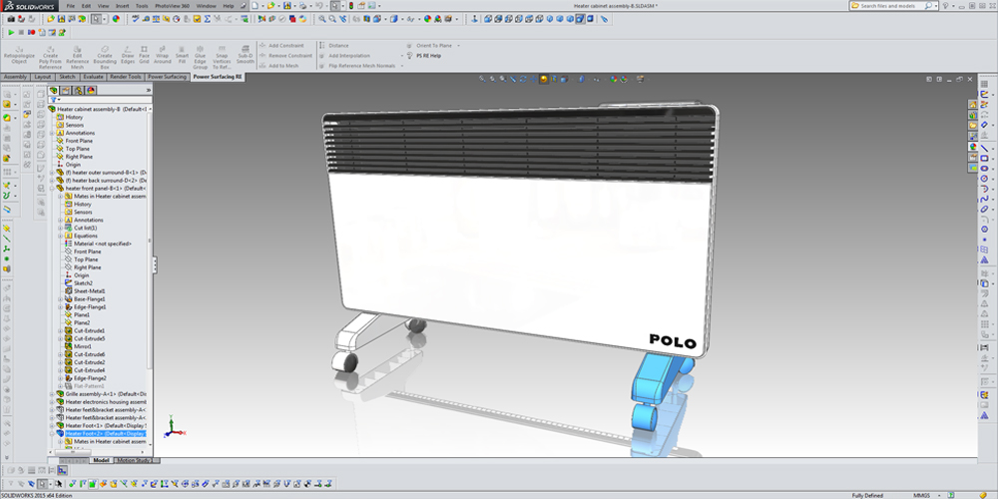Click the Open file folder icon
The image size is (998, 499).
coord(270,6)
